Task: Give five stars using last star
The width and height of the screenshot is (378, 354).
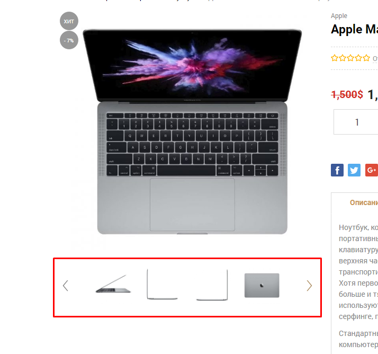Action: pyautogui.click(x=366, y=58)
